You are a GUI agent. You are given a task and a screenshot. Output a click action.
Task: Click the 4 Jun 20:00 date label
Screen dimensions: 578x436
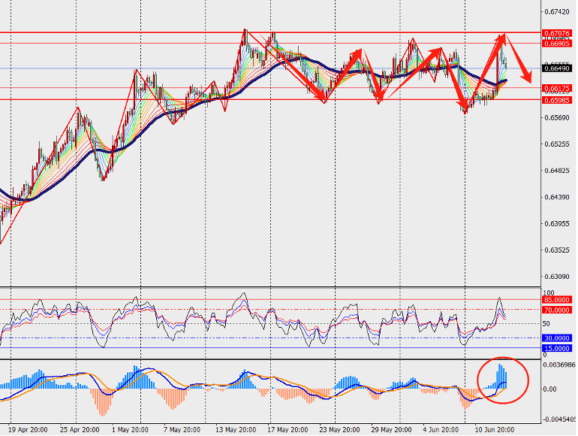[441, 431]
